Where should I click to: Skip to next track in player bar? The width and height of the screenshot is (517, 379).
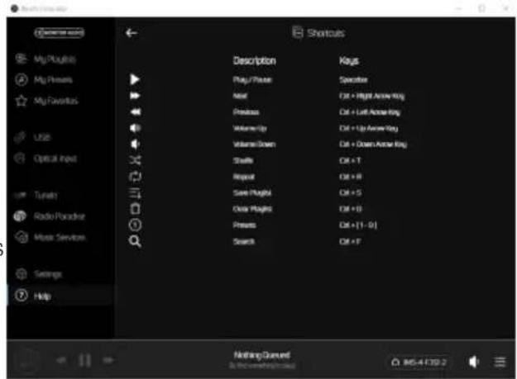point(108,360)
